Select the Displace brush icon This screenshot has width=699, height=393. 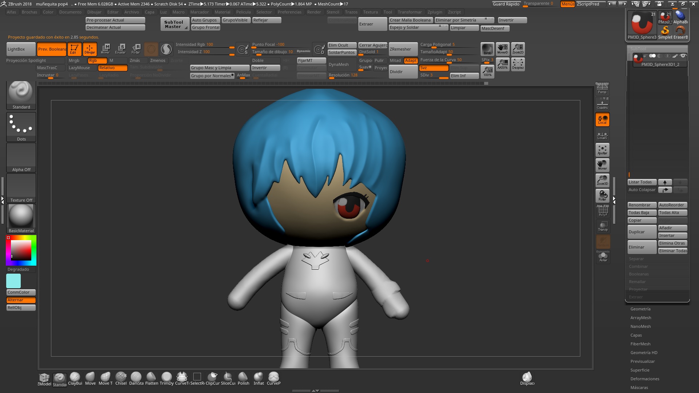click(527, 379)
